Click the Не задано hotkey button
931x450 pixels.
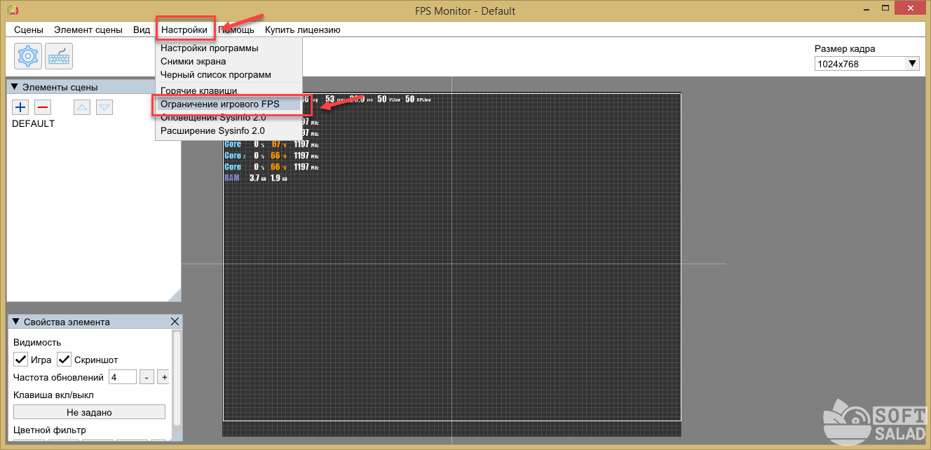(89, 412)
